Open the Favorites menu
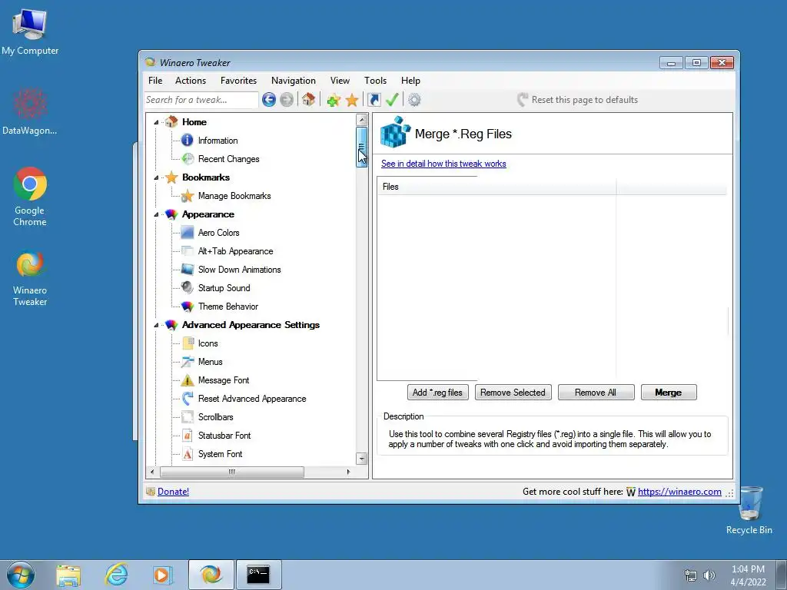This screenshot has height=590, width=787. 238,80
